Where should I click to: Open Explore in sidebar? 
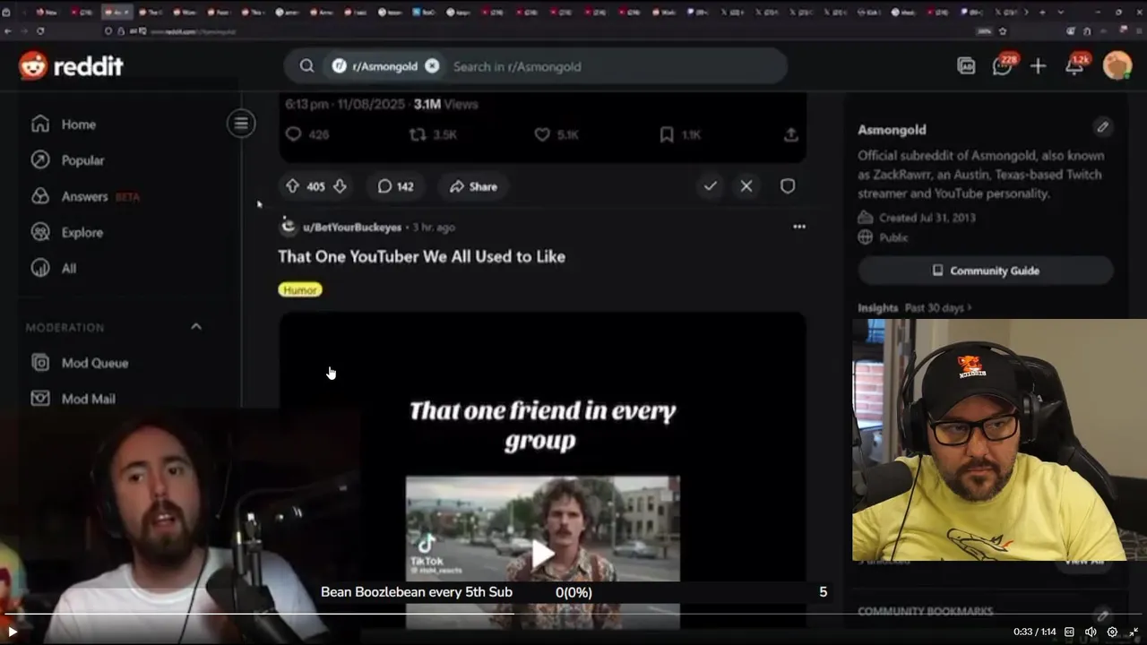pyautogui.click(x=67, y=232)
